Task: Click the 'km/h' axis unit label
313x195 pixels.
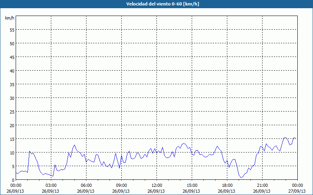Action: (x=9, y=18)
